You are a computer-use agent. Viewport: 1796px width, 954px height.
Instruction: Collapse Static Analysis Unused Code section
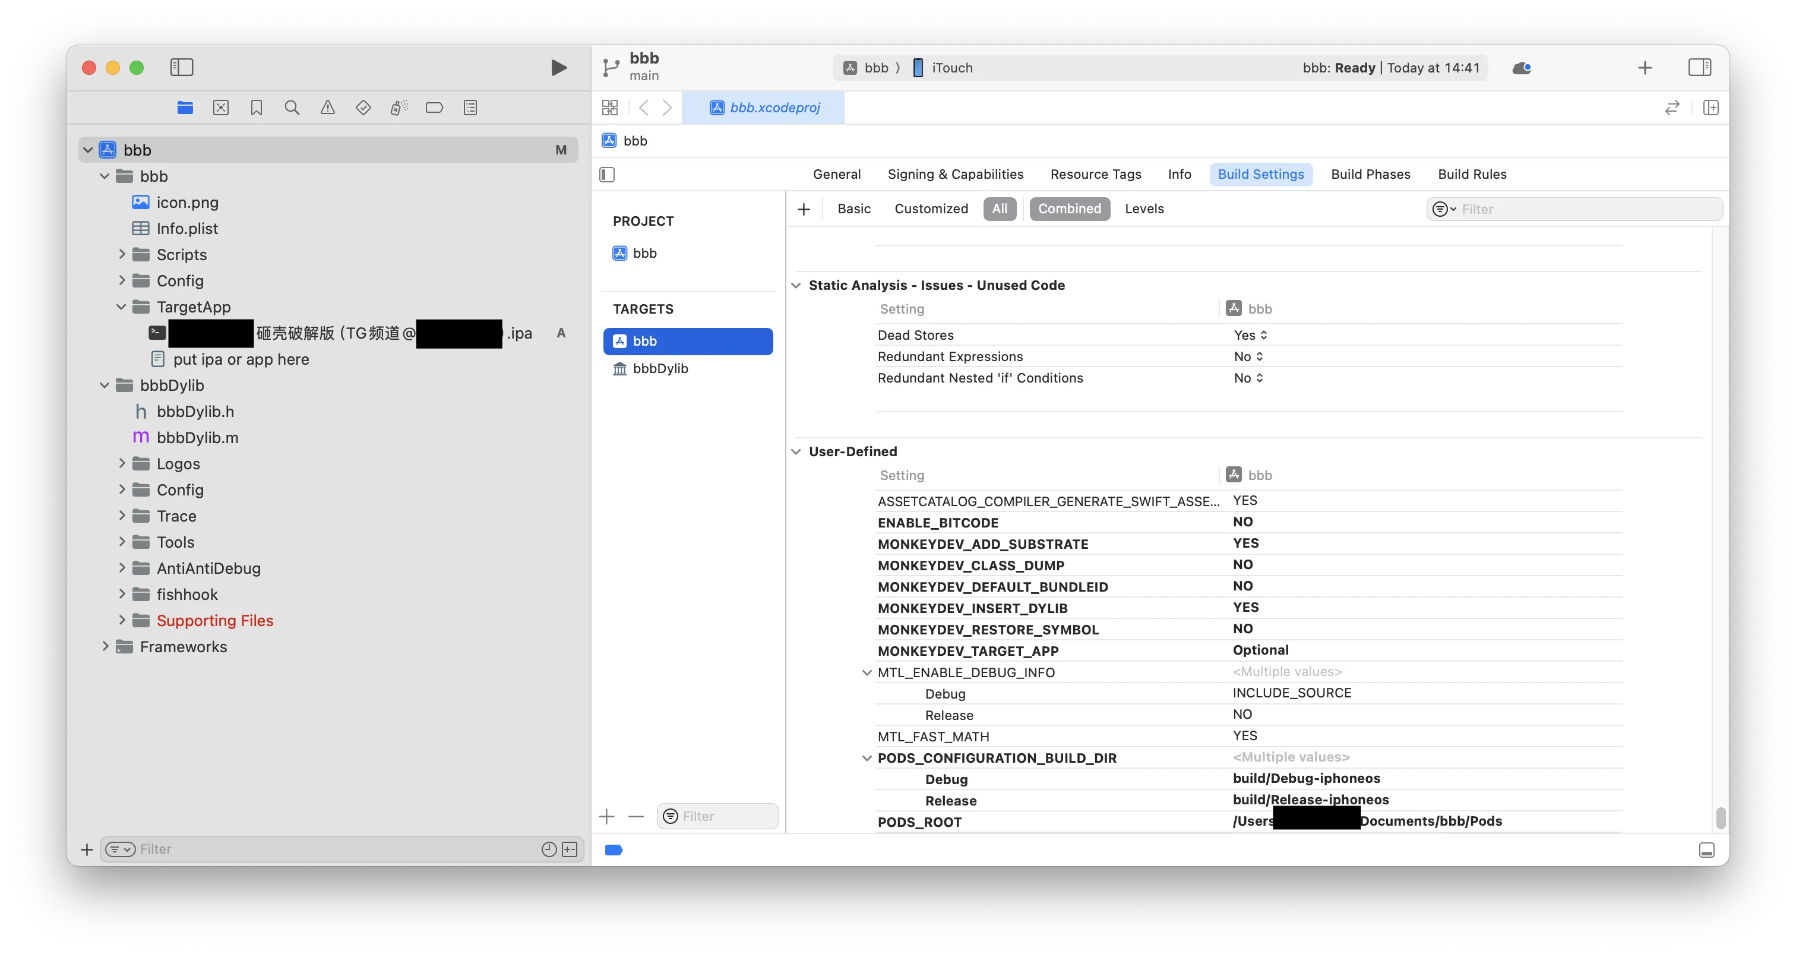pyautogui.click(x=796, y=285)
